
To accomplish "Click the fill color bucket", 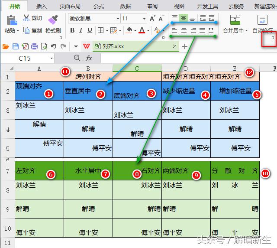I will click(129, 30).
